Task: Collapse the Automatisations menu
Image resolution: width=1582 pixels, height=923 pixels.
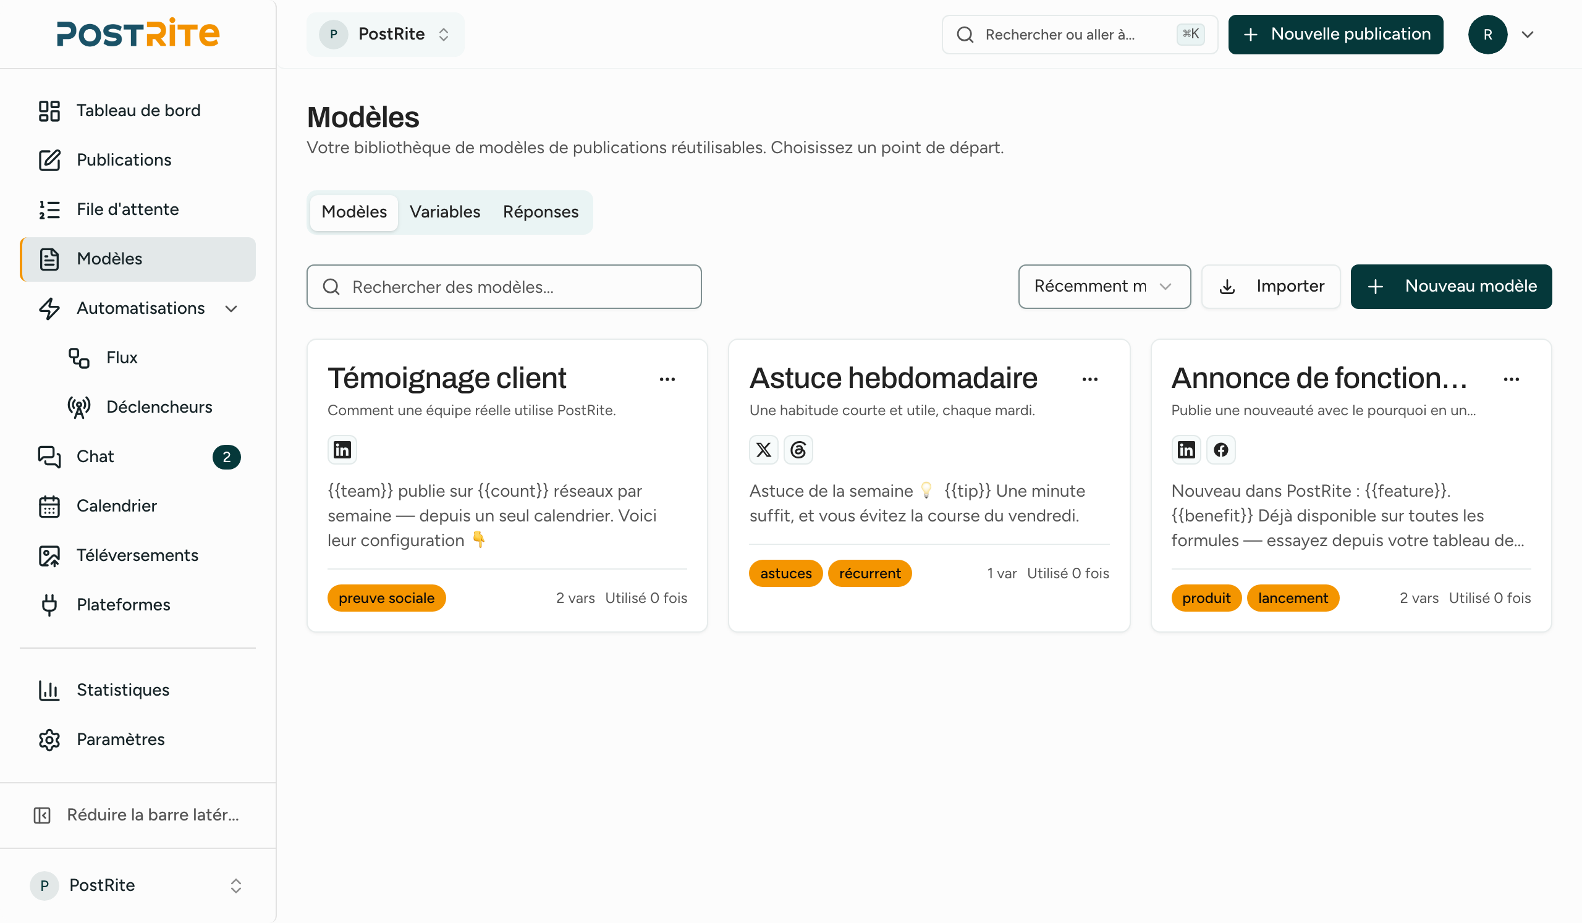Action: coord(231,309)
